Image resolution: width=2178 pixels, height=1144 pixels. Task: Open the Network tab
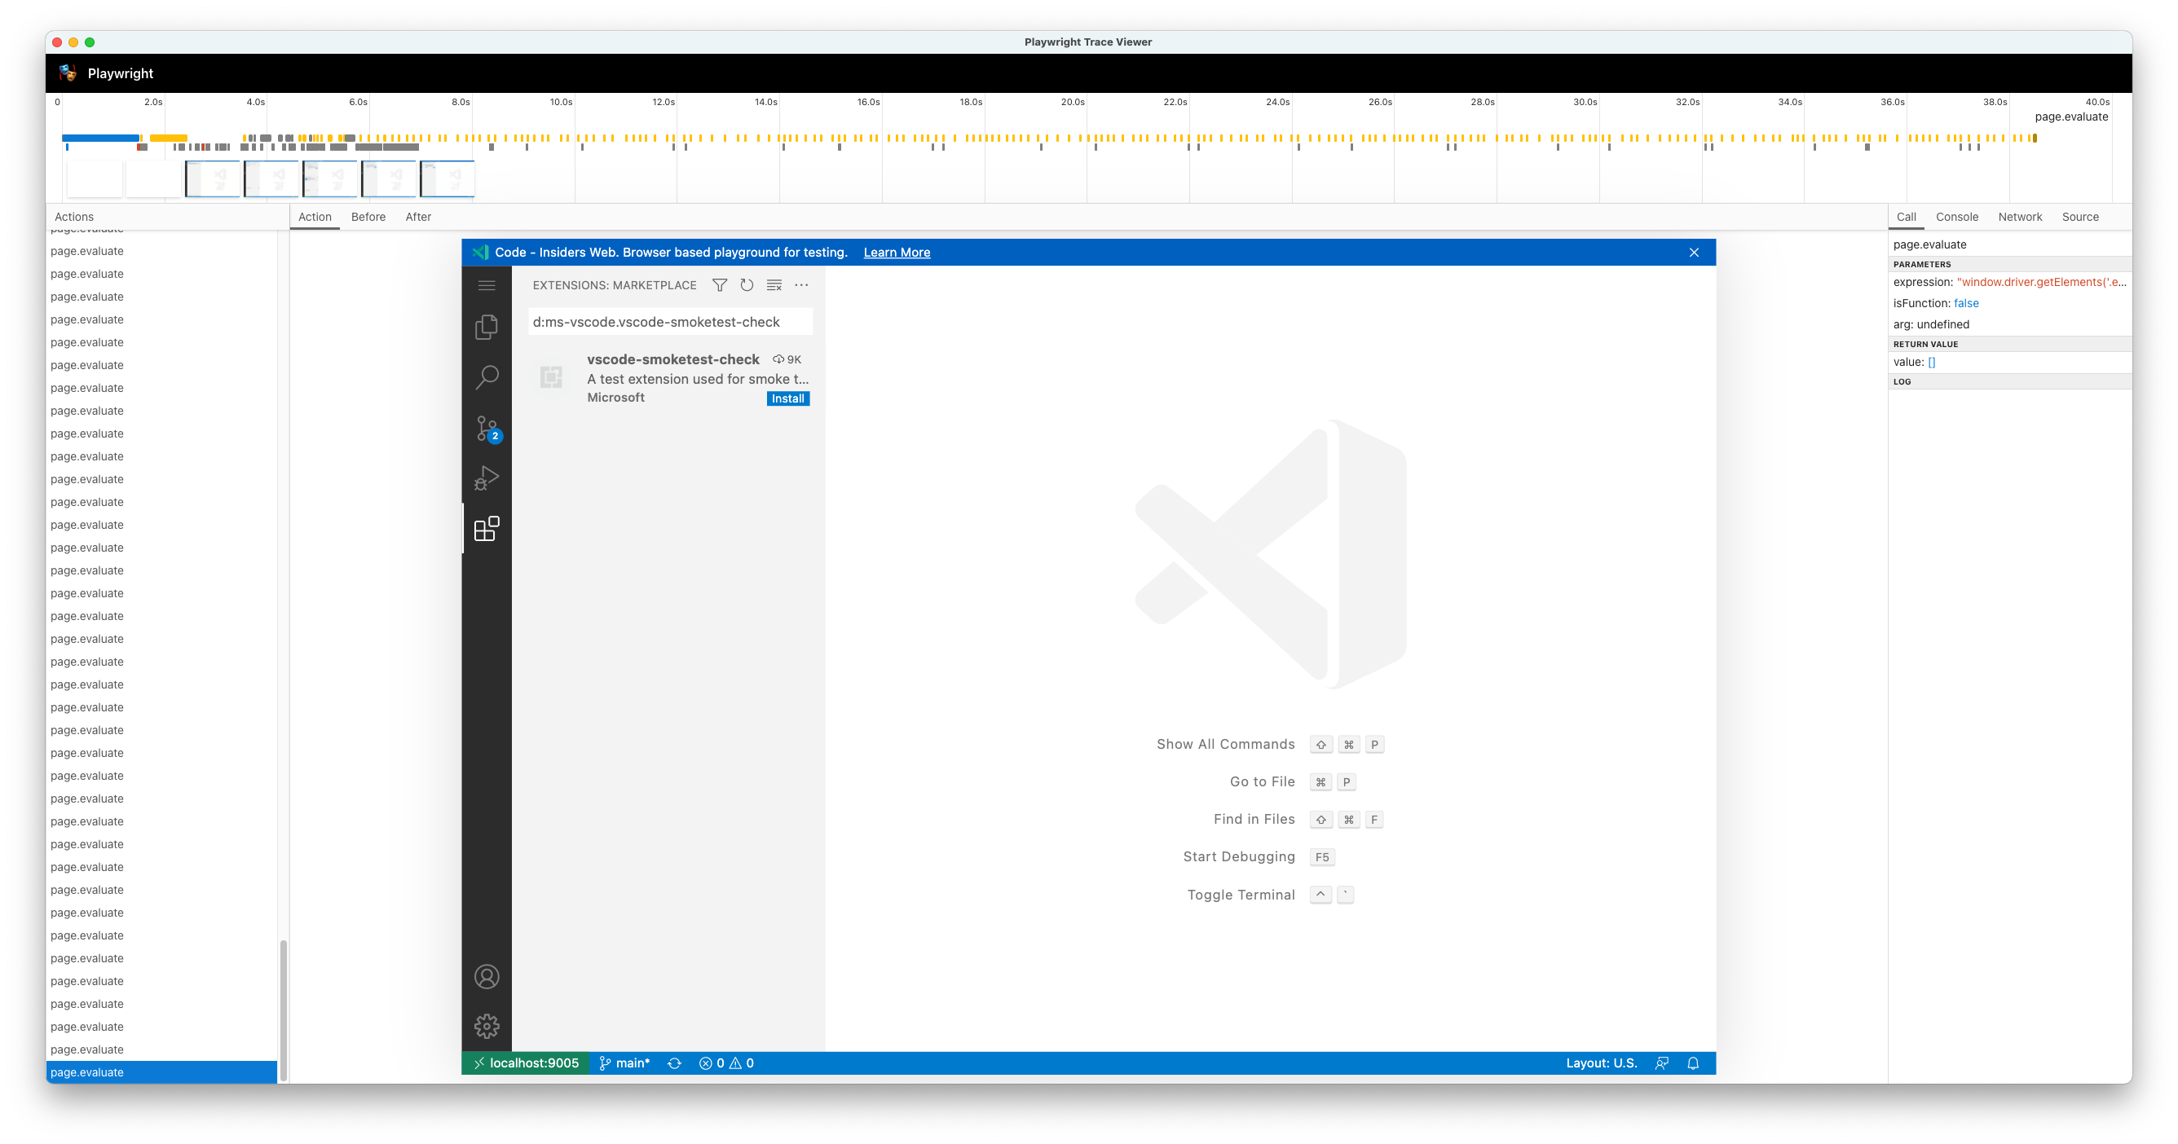(x=2020, y=217)
